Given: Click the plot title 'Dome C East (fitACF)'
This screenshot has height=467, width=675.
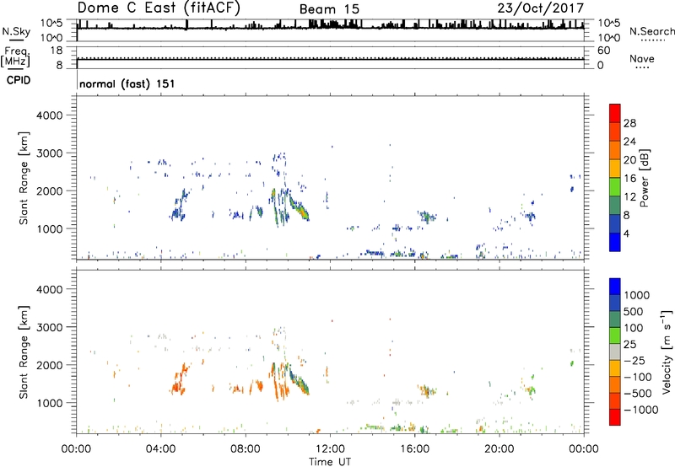Looking at the screenshot, I should 159,8.
